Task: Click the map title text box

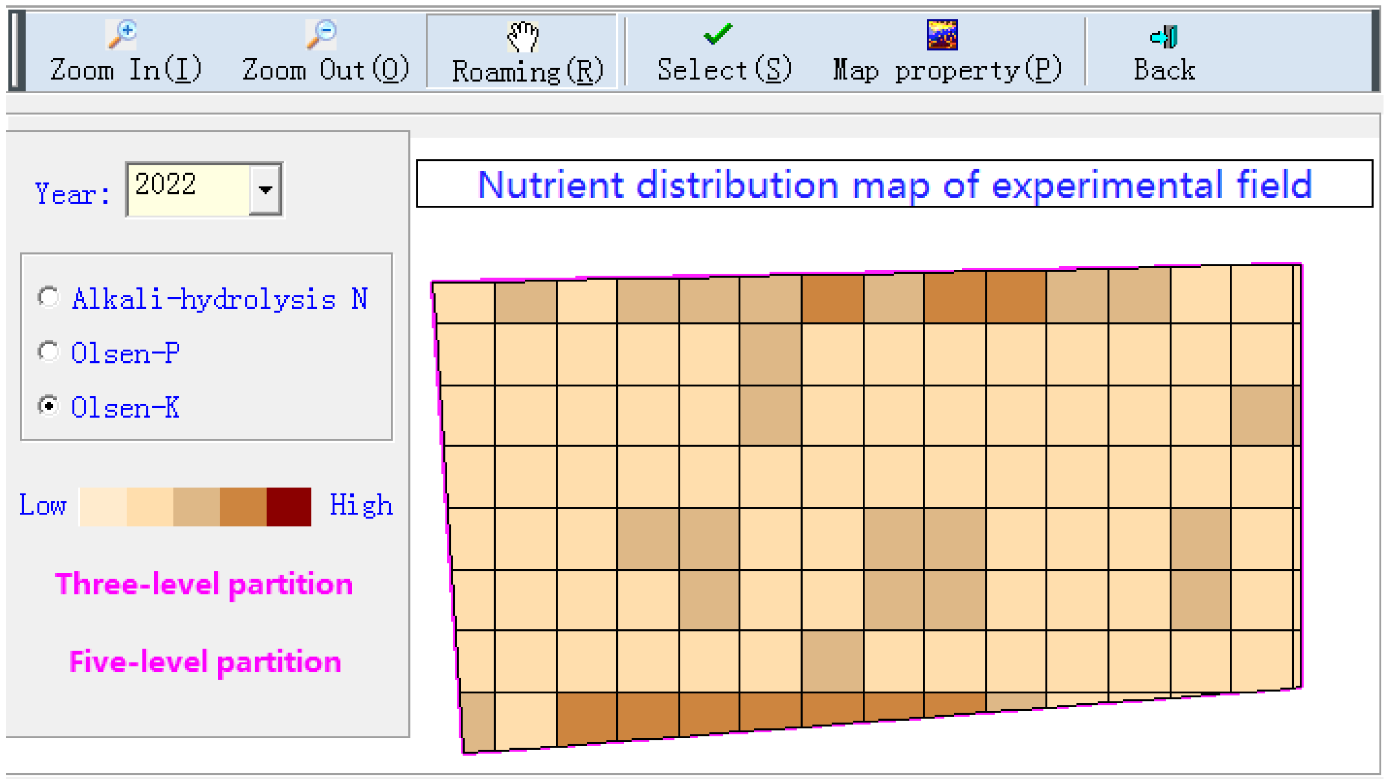Action: coord(895,184)
